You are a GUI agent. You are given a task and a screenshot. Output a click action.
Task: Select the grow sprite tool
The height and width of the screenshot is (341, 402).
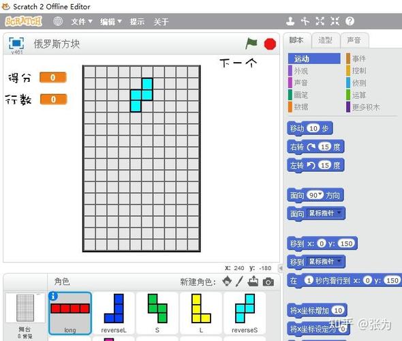click(x=320, y=21)
